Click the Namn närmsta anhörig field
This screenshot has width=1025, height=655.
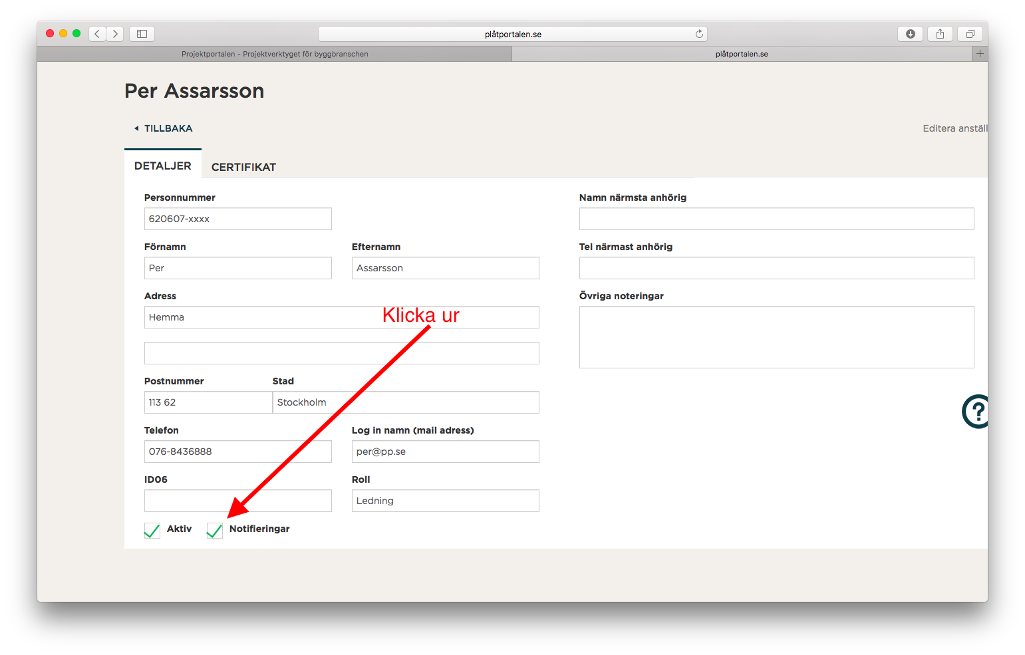[x=777, y=219]
